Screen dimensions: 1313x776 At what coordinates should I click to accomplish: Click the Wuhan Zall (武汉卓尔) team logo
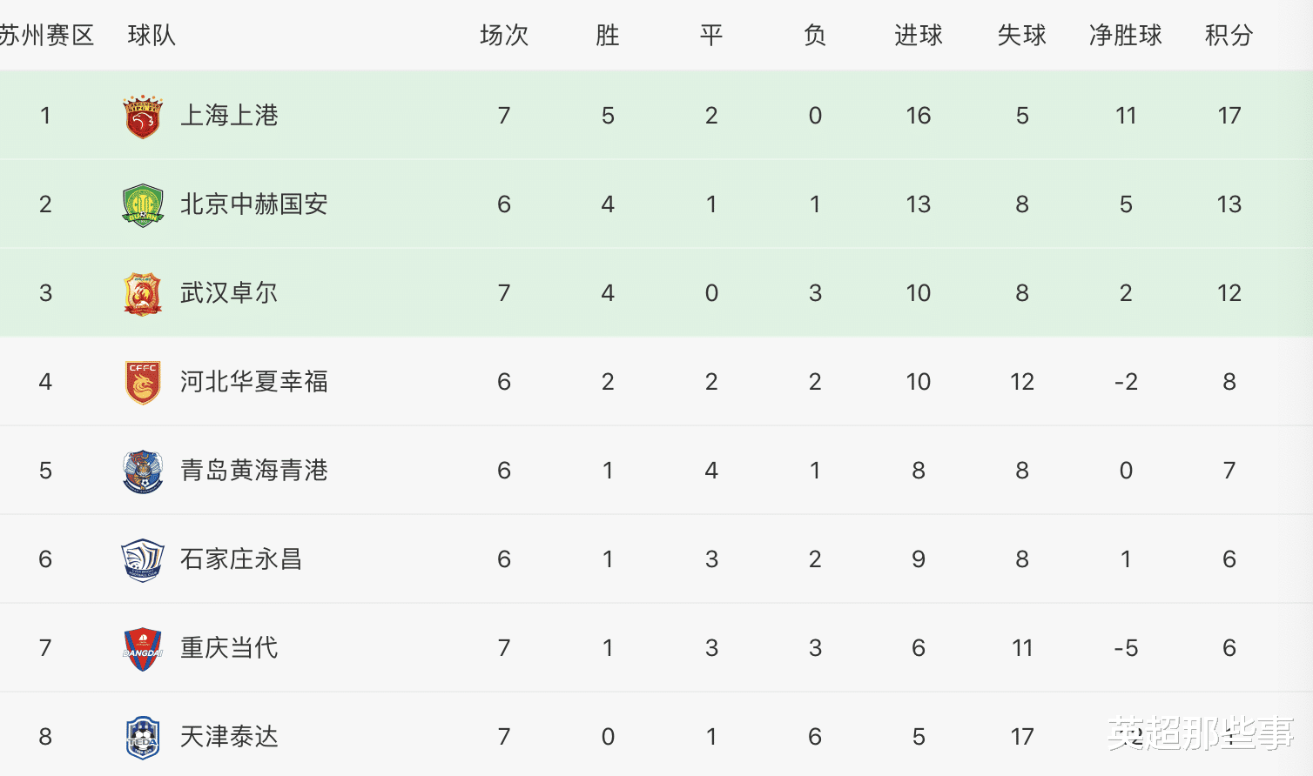(143, 294)
